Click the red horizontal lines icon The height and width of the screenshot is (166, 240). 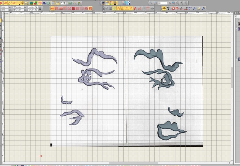[148, 8]
